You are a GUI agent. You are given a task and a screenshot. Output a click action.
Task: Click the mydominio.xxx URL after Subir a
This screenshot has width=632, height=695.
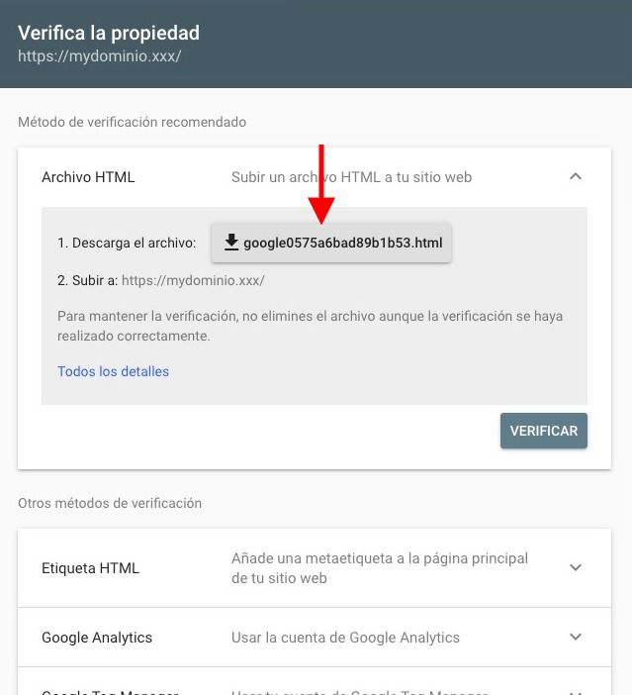pos(193,280)
